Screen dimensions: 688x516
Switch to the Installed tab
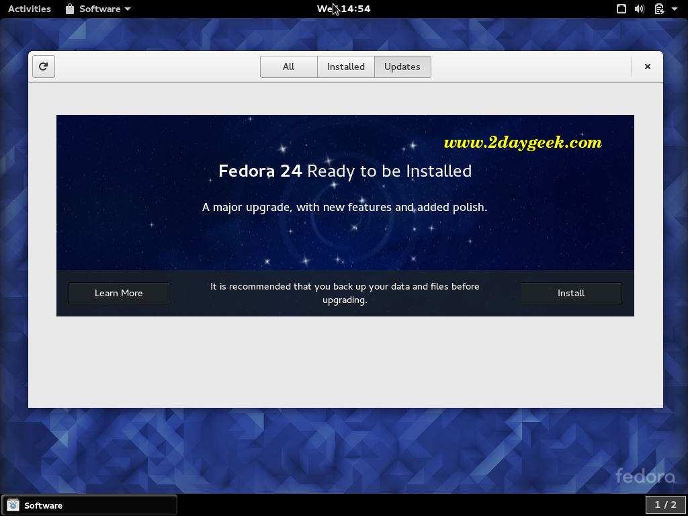point(345,67)
